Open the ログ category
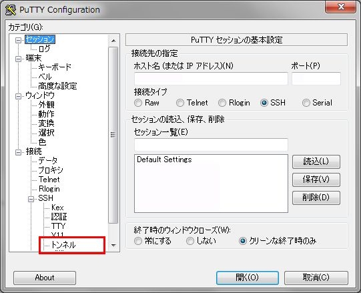The width and height of the screenshot is (361, 293). coord(44,49)
